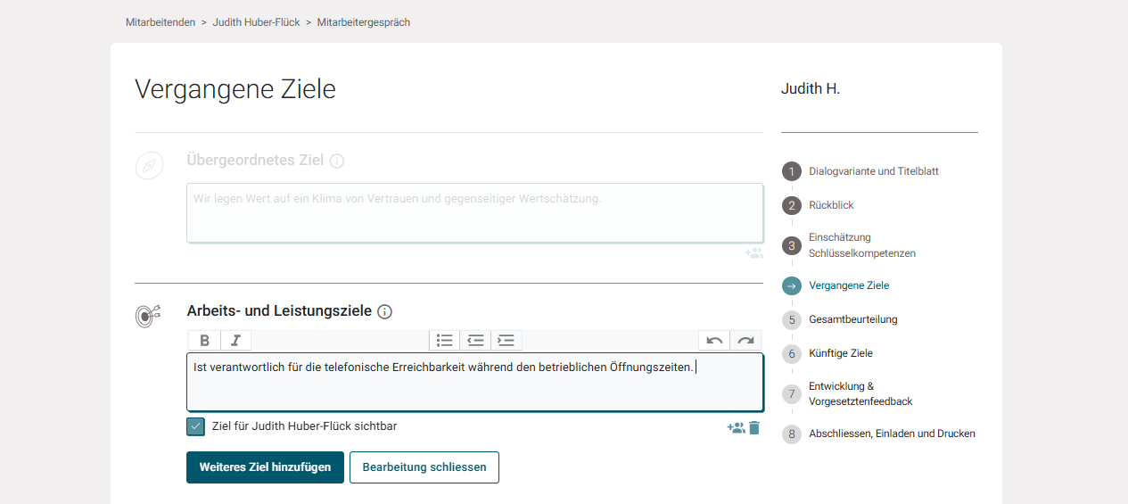The height and width of the screenshot is (504, 1128).
Task: Click Weiteres Ziel hinzufügen button
Action: click(x=265, y=467)
